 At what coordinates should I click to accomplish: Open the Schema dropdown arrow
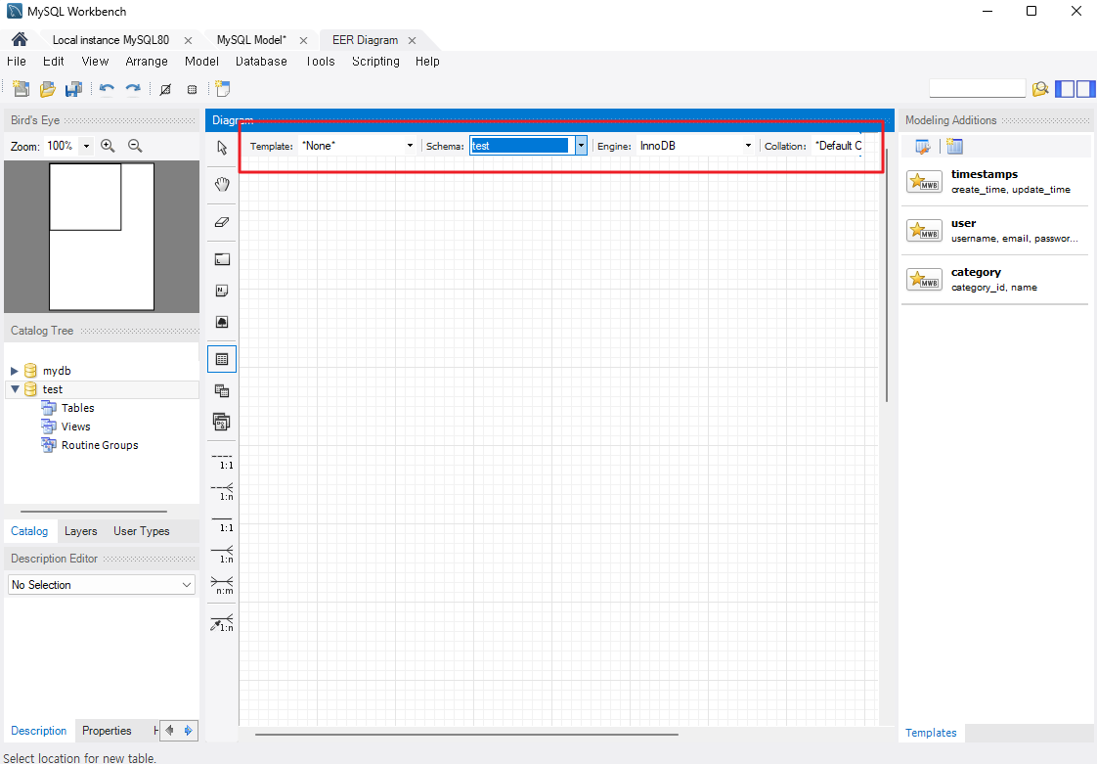click(x=581, y=146)
